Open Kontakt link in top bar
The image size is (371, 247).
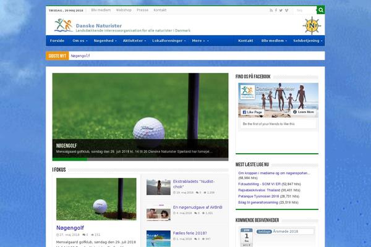click(x=160, y=10)
